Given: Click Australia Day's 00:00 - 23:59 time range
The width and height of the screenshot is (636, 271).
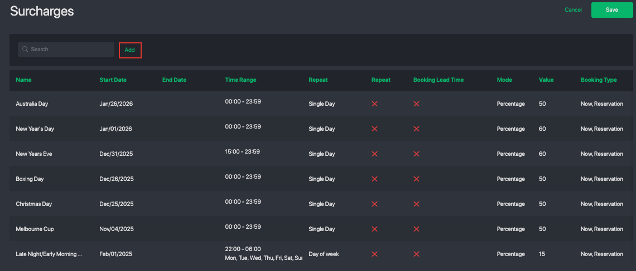Looking at the screenshot, I should click(x=243, y=101).
